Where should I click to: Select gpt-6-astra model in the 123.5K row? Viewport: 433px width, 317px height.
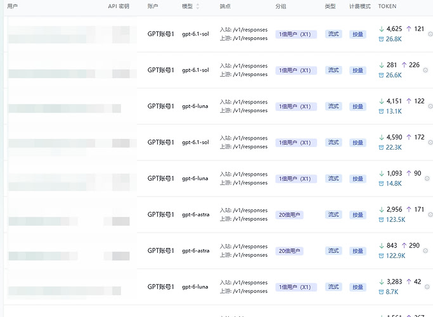(196, 214)
